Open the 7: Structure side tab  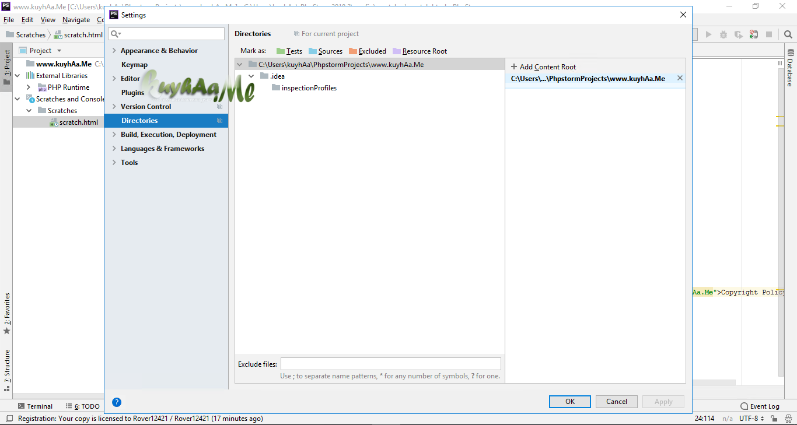7,370
